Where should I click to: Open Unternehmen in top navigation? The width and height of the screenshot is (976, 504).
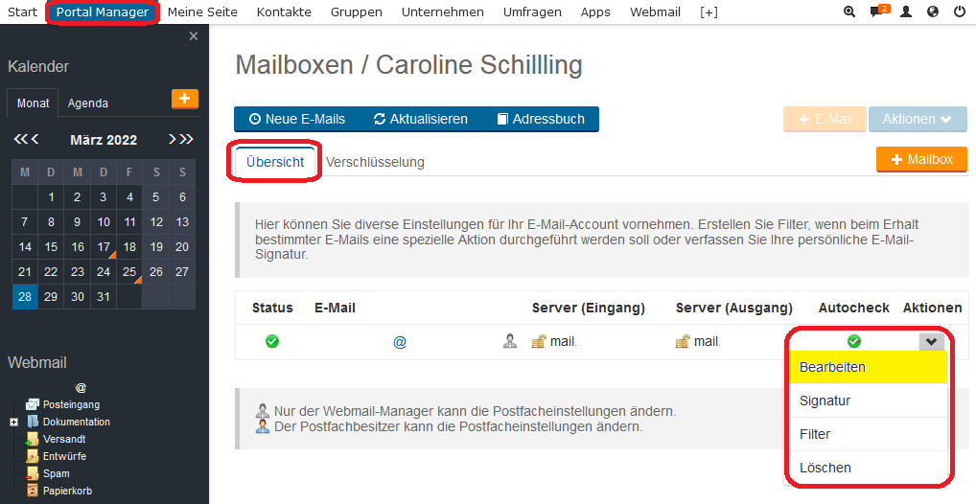pos(443,11)
